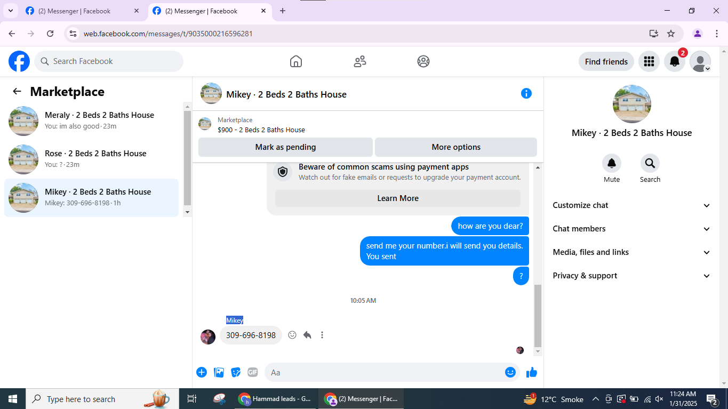Screen dimensions: 728x409
Task: Expand the Chat members section
Action: [x=632, y=229]
